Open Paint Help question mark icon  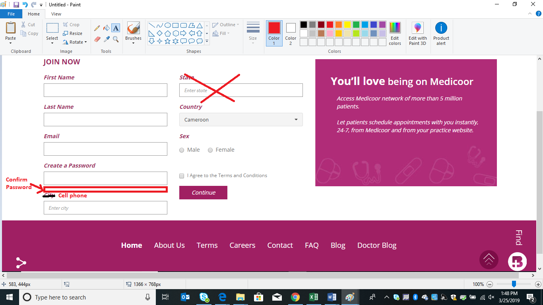tap(538, 14)
